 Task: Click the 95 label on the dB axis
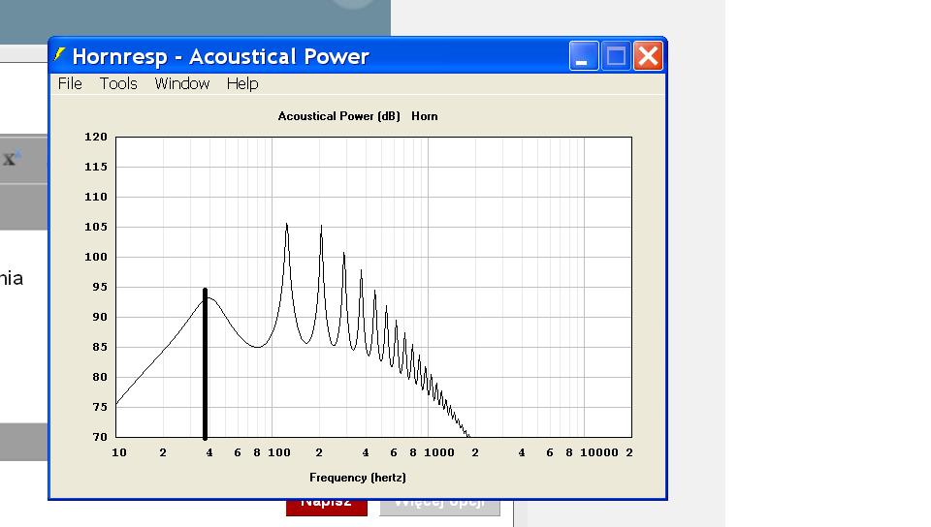(100, 287)
